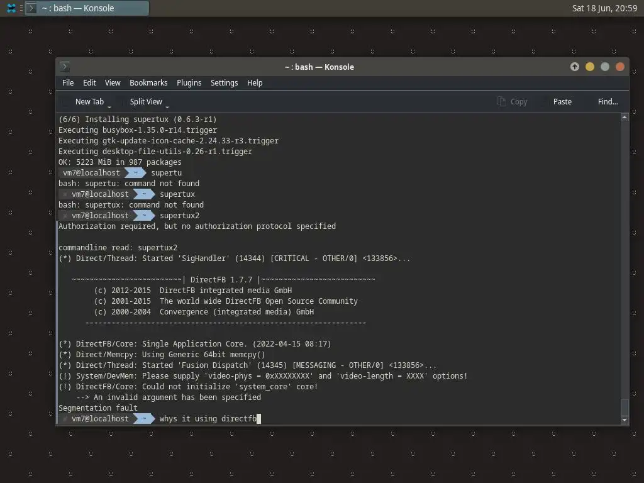Click the grey maximize button of Konsole
644x483 pixels.
point(605,67)
